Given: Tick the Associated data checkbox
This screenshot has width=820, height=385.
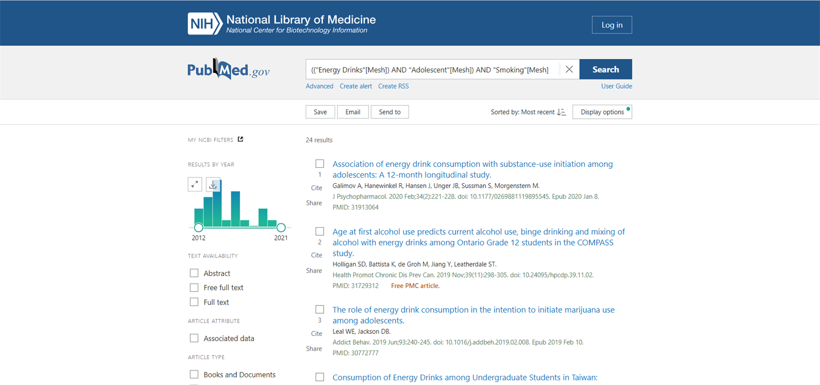Looking at the screenshot, I should tap(194, 338).
